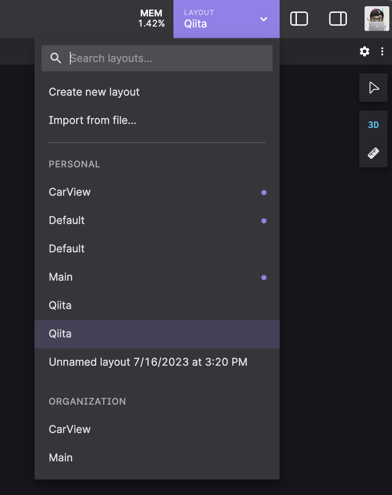Select the cursor pointer tool

pos(373,88)
